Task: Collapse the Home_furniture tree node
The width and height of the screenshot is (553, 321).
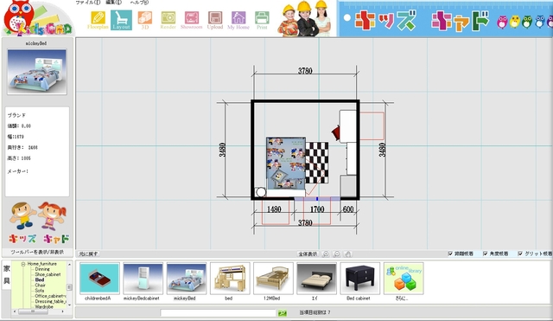Action: click(23, 264)
